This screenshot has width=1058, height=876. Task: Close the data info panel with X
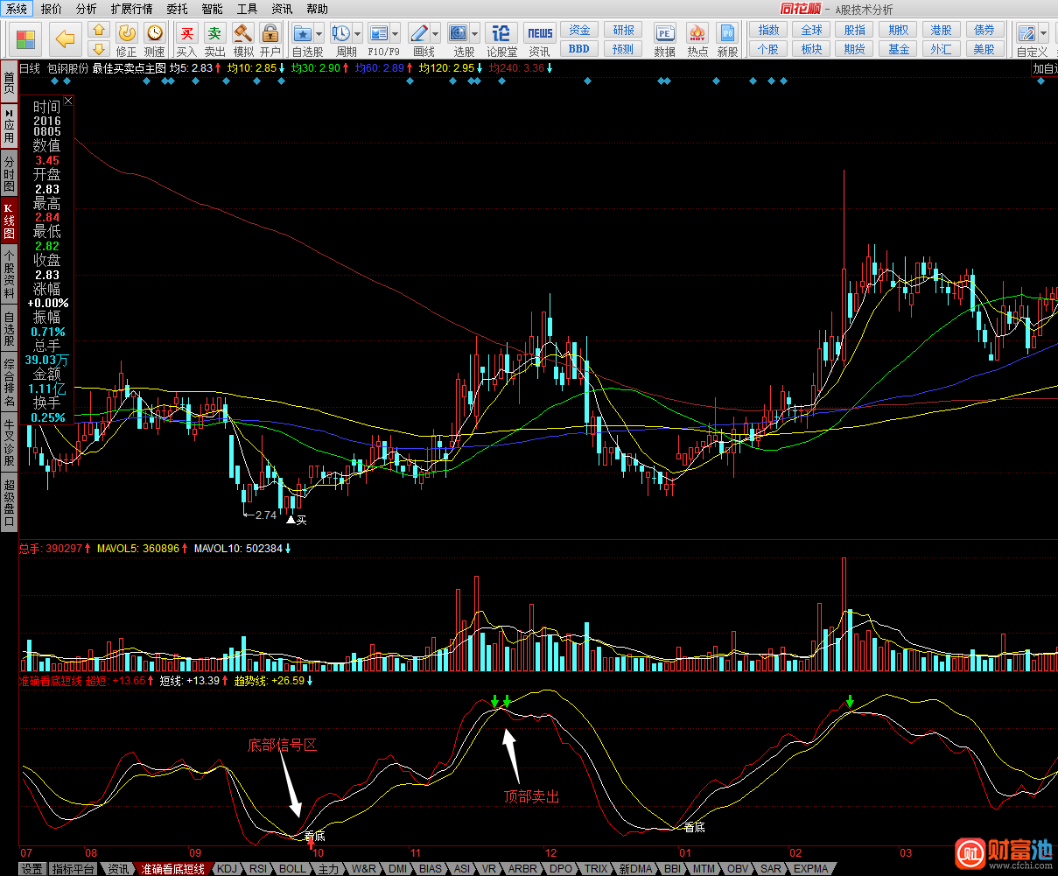point(68,102)
